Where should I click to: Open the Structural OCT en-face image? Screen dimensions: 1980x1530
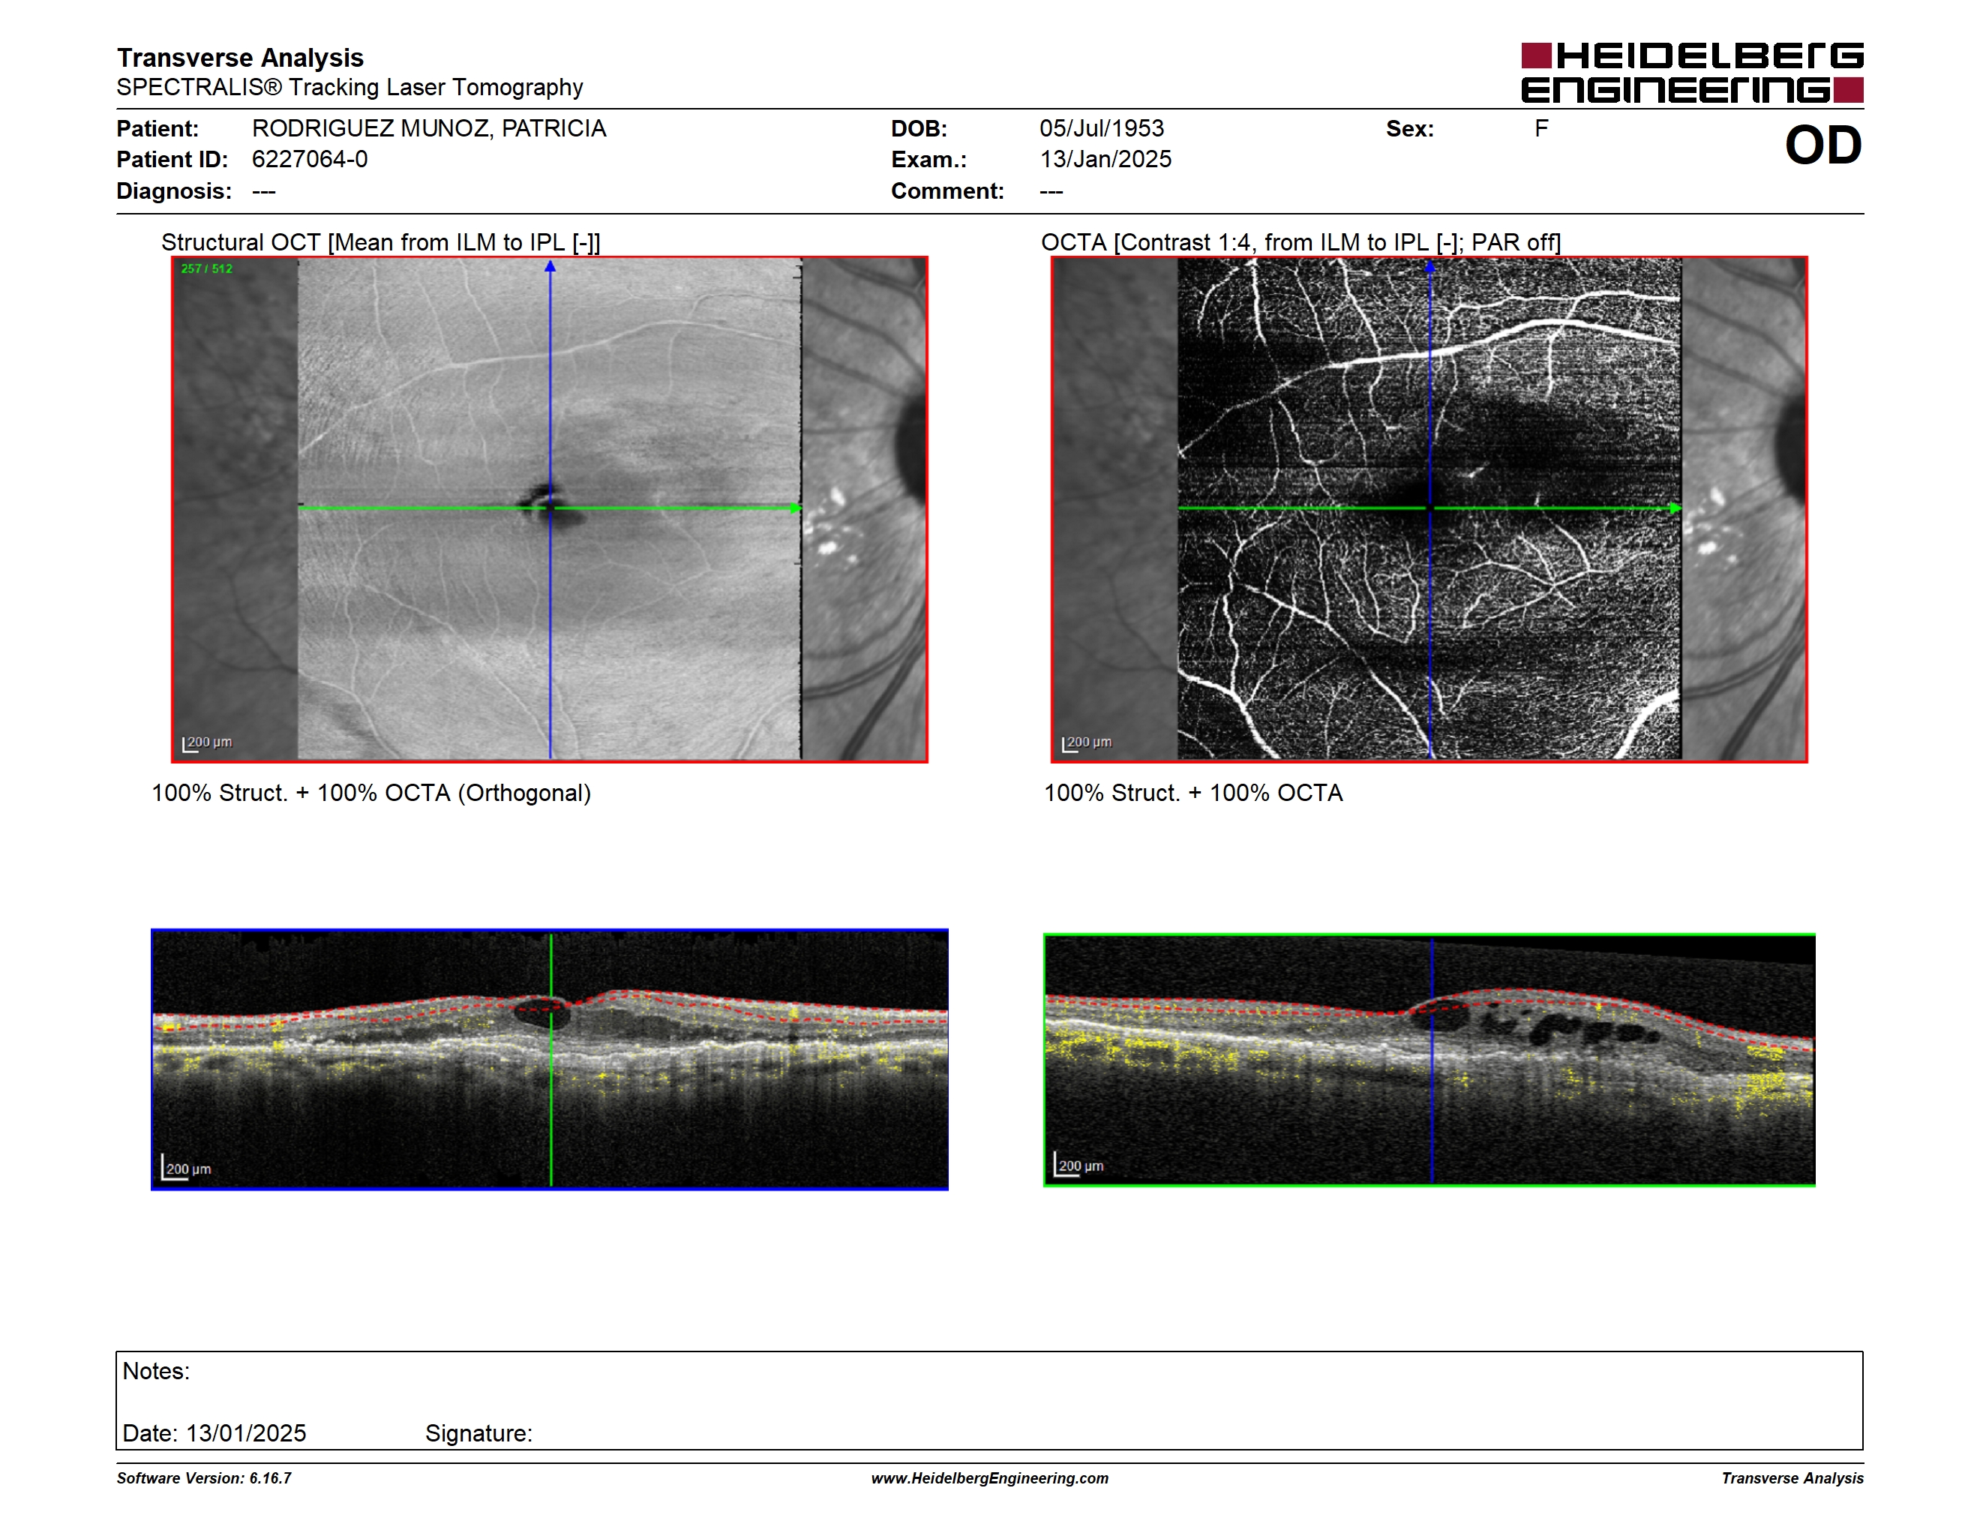tap(550, 509)
